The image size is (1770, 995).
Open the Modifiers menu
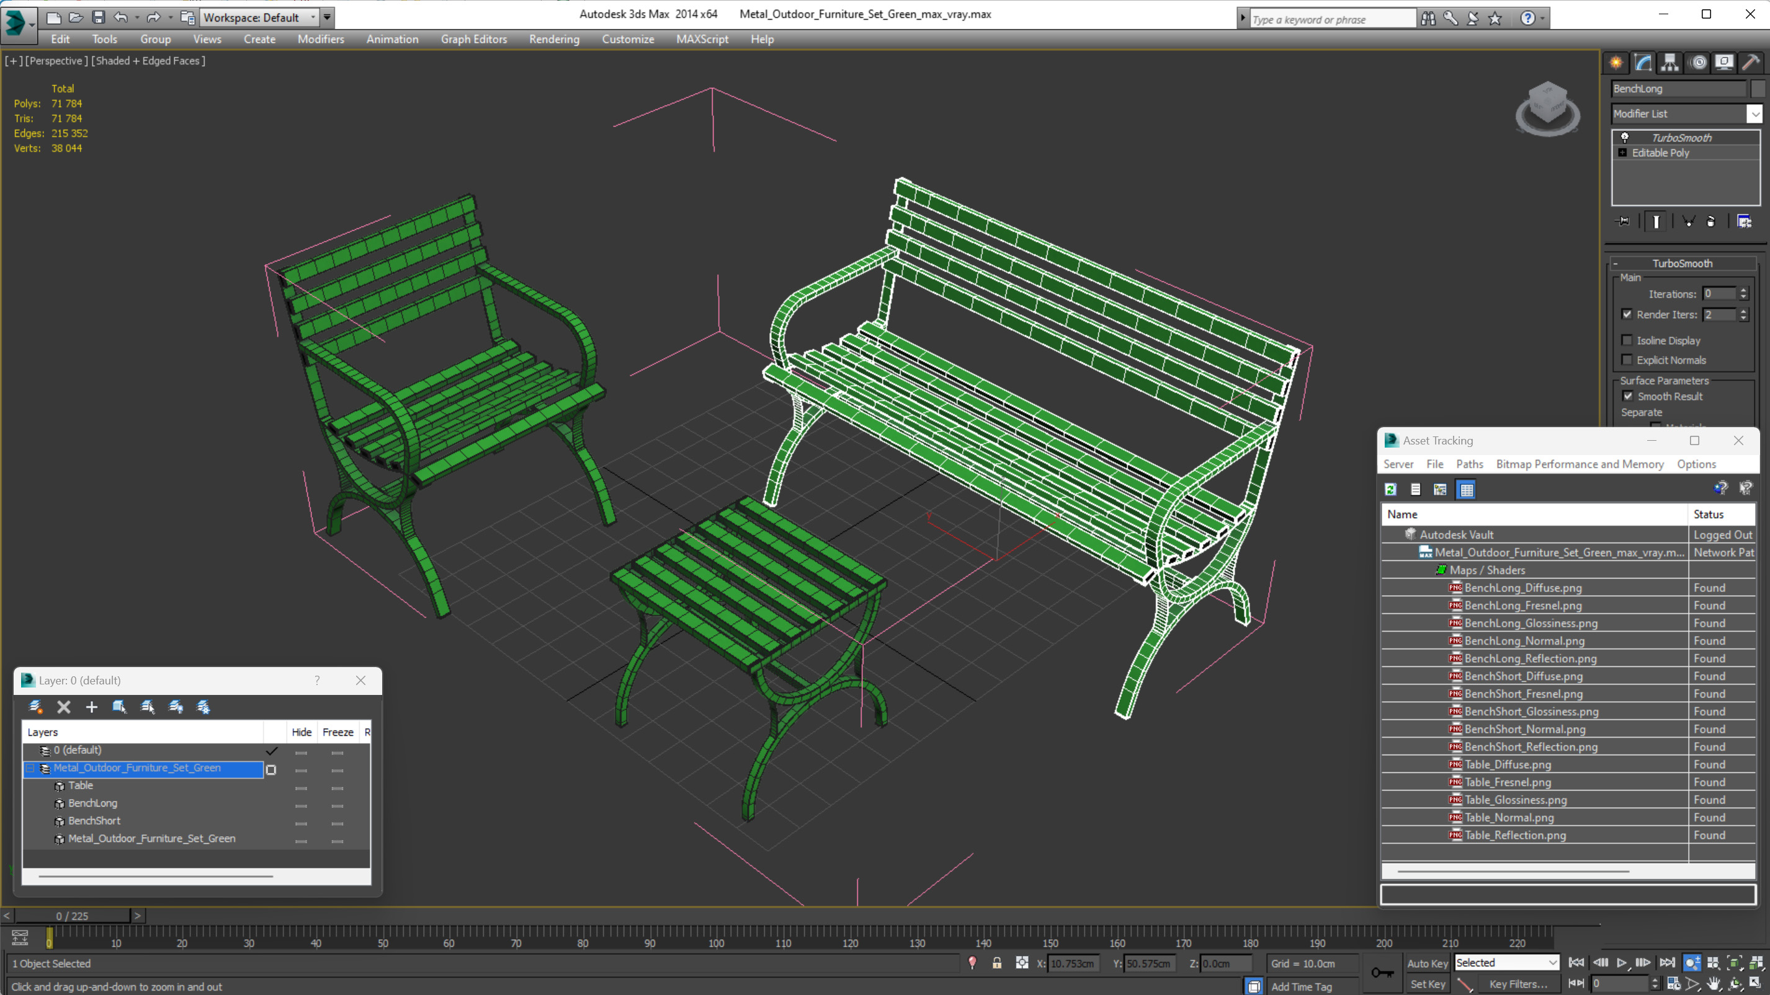321,39
